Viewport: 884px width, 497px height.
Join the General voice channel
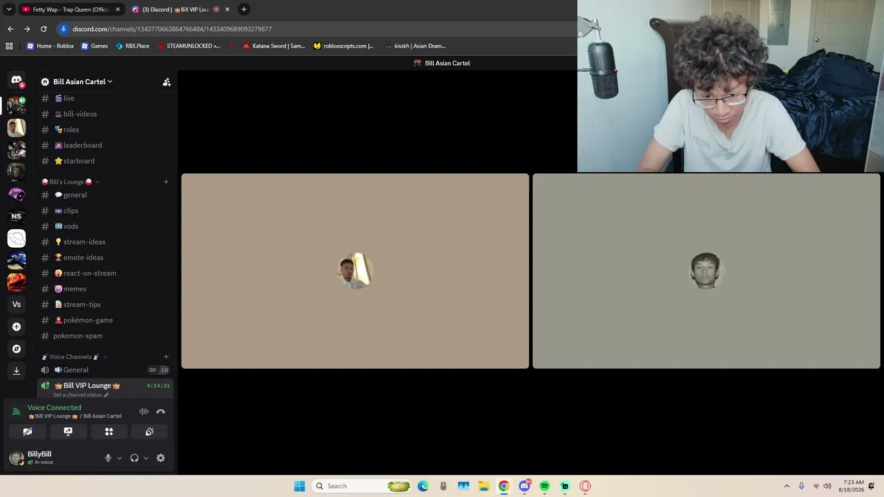point(105,370)
